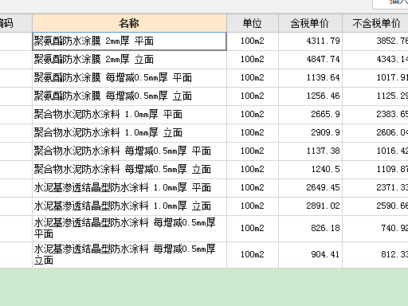This screenshot has height=306, width=408.
Task: Click price cell 1139.64
Action: click(x=310, y=78)
